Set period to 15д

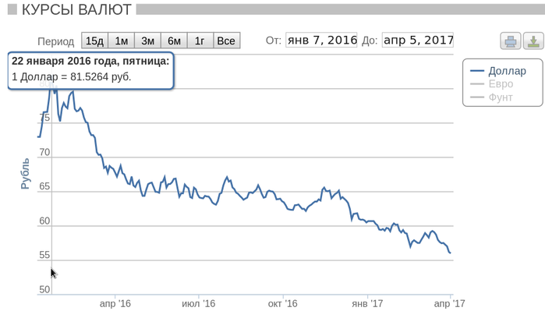click(x=94, y=41)
